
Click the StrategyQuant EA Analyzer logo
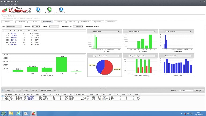tap(16, 11)
